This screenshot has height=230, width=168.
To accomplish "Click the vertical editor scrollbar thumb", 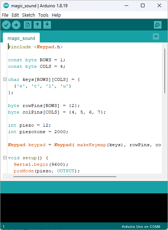I will (165, 71).
